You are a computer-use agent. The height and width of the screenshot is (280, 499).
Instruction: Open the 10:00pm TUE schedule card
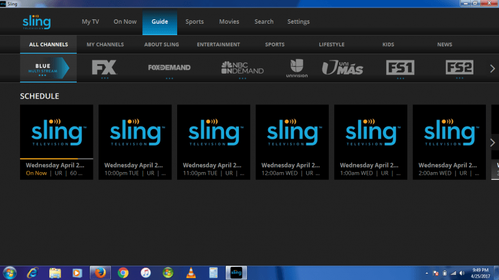pyautogui.click(x=135, y=142)
